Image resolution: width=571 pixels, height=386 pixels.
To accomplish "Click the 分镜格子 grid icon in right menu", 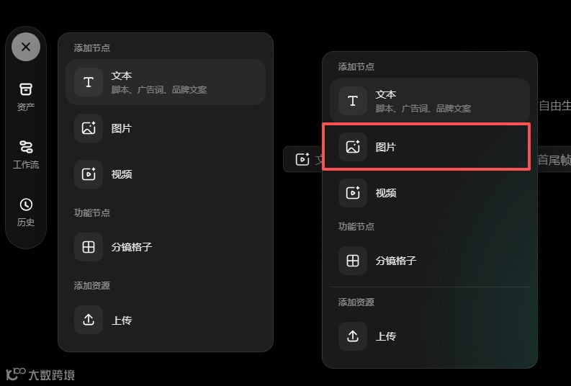I will click(x=353, y=261).
